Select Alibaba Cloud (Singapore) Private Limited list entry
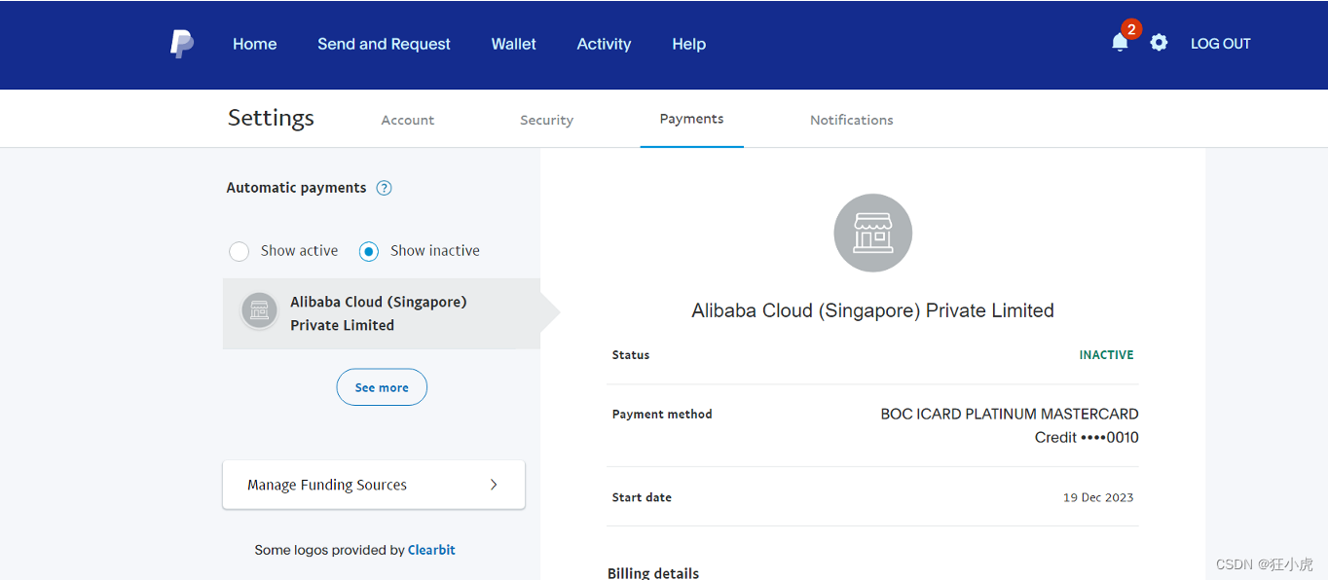Image resolution: width=1328 pixels, height=580 pixels. [x=382, y=313]
